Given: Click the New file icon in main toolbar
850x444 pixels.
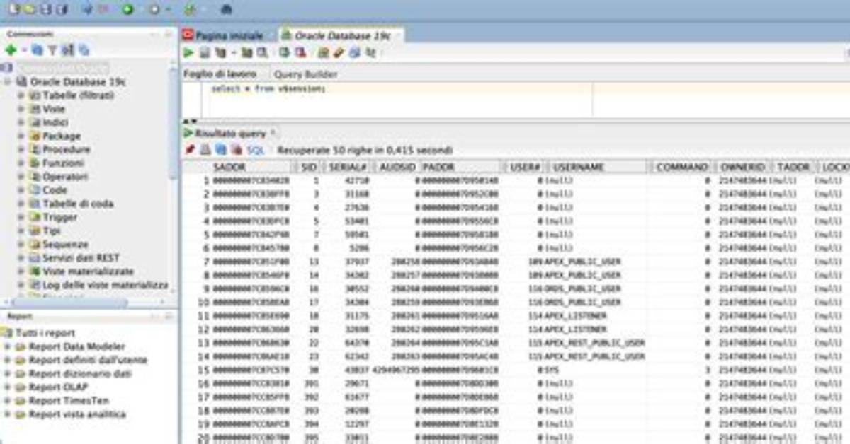Looking at the screenshot, I should (x=14, y=9).
